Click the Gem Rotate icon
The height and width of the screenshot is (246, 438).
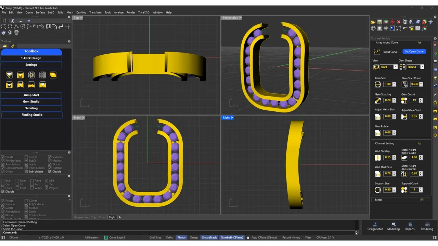(378, 133)
